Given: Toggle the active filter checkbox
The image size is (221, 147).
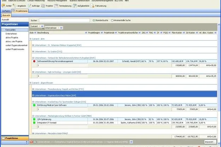Looking at the screenshot, I should [35, 142].
